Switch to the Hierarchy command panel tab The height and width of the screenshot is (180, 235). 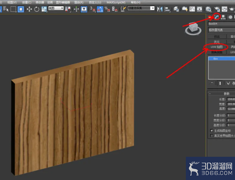[223, 17]
